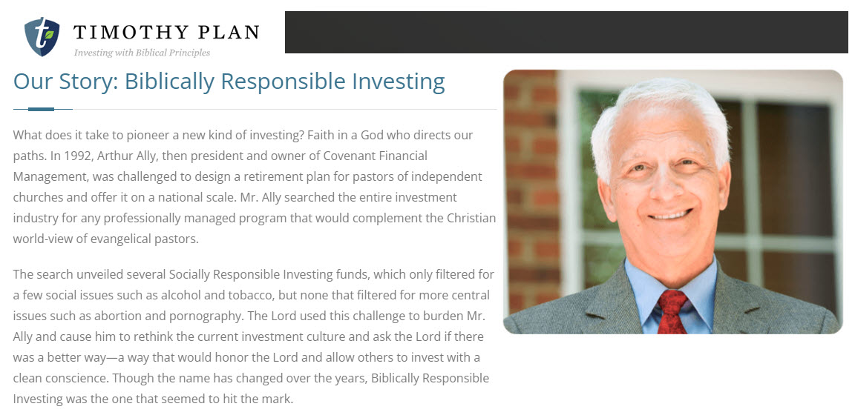Image resolution: width=855 pixels, height=418 pixels.
Task: Click the white letter t in the shield
Action: point(39,35)
